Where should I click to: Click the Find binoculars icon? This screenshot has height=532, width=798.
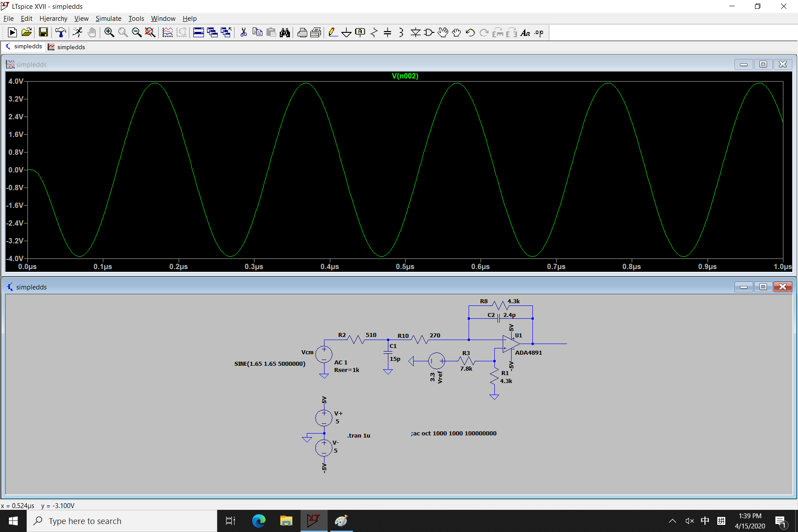tap(285, 32)
